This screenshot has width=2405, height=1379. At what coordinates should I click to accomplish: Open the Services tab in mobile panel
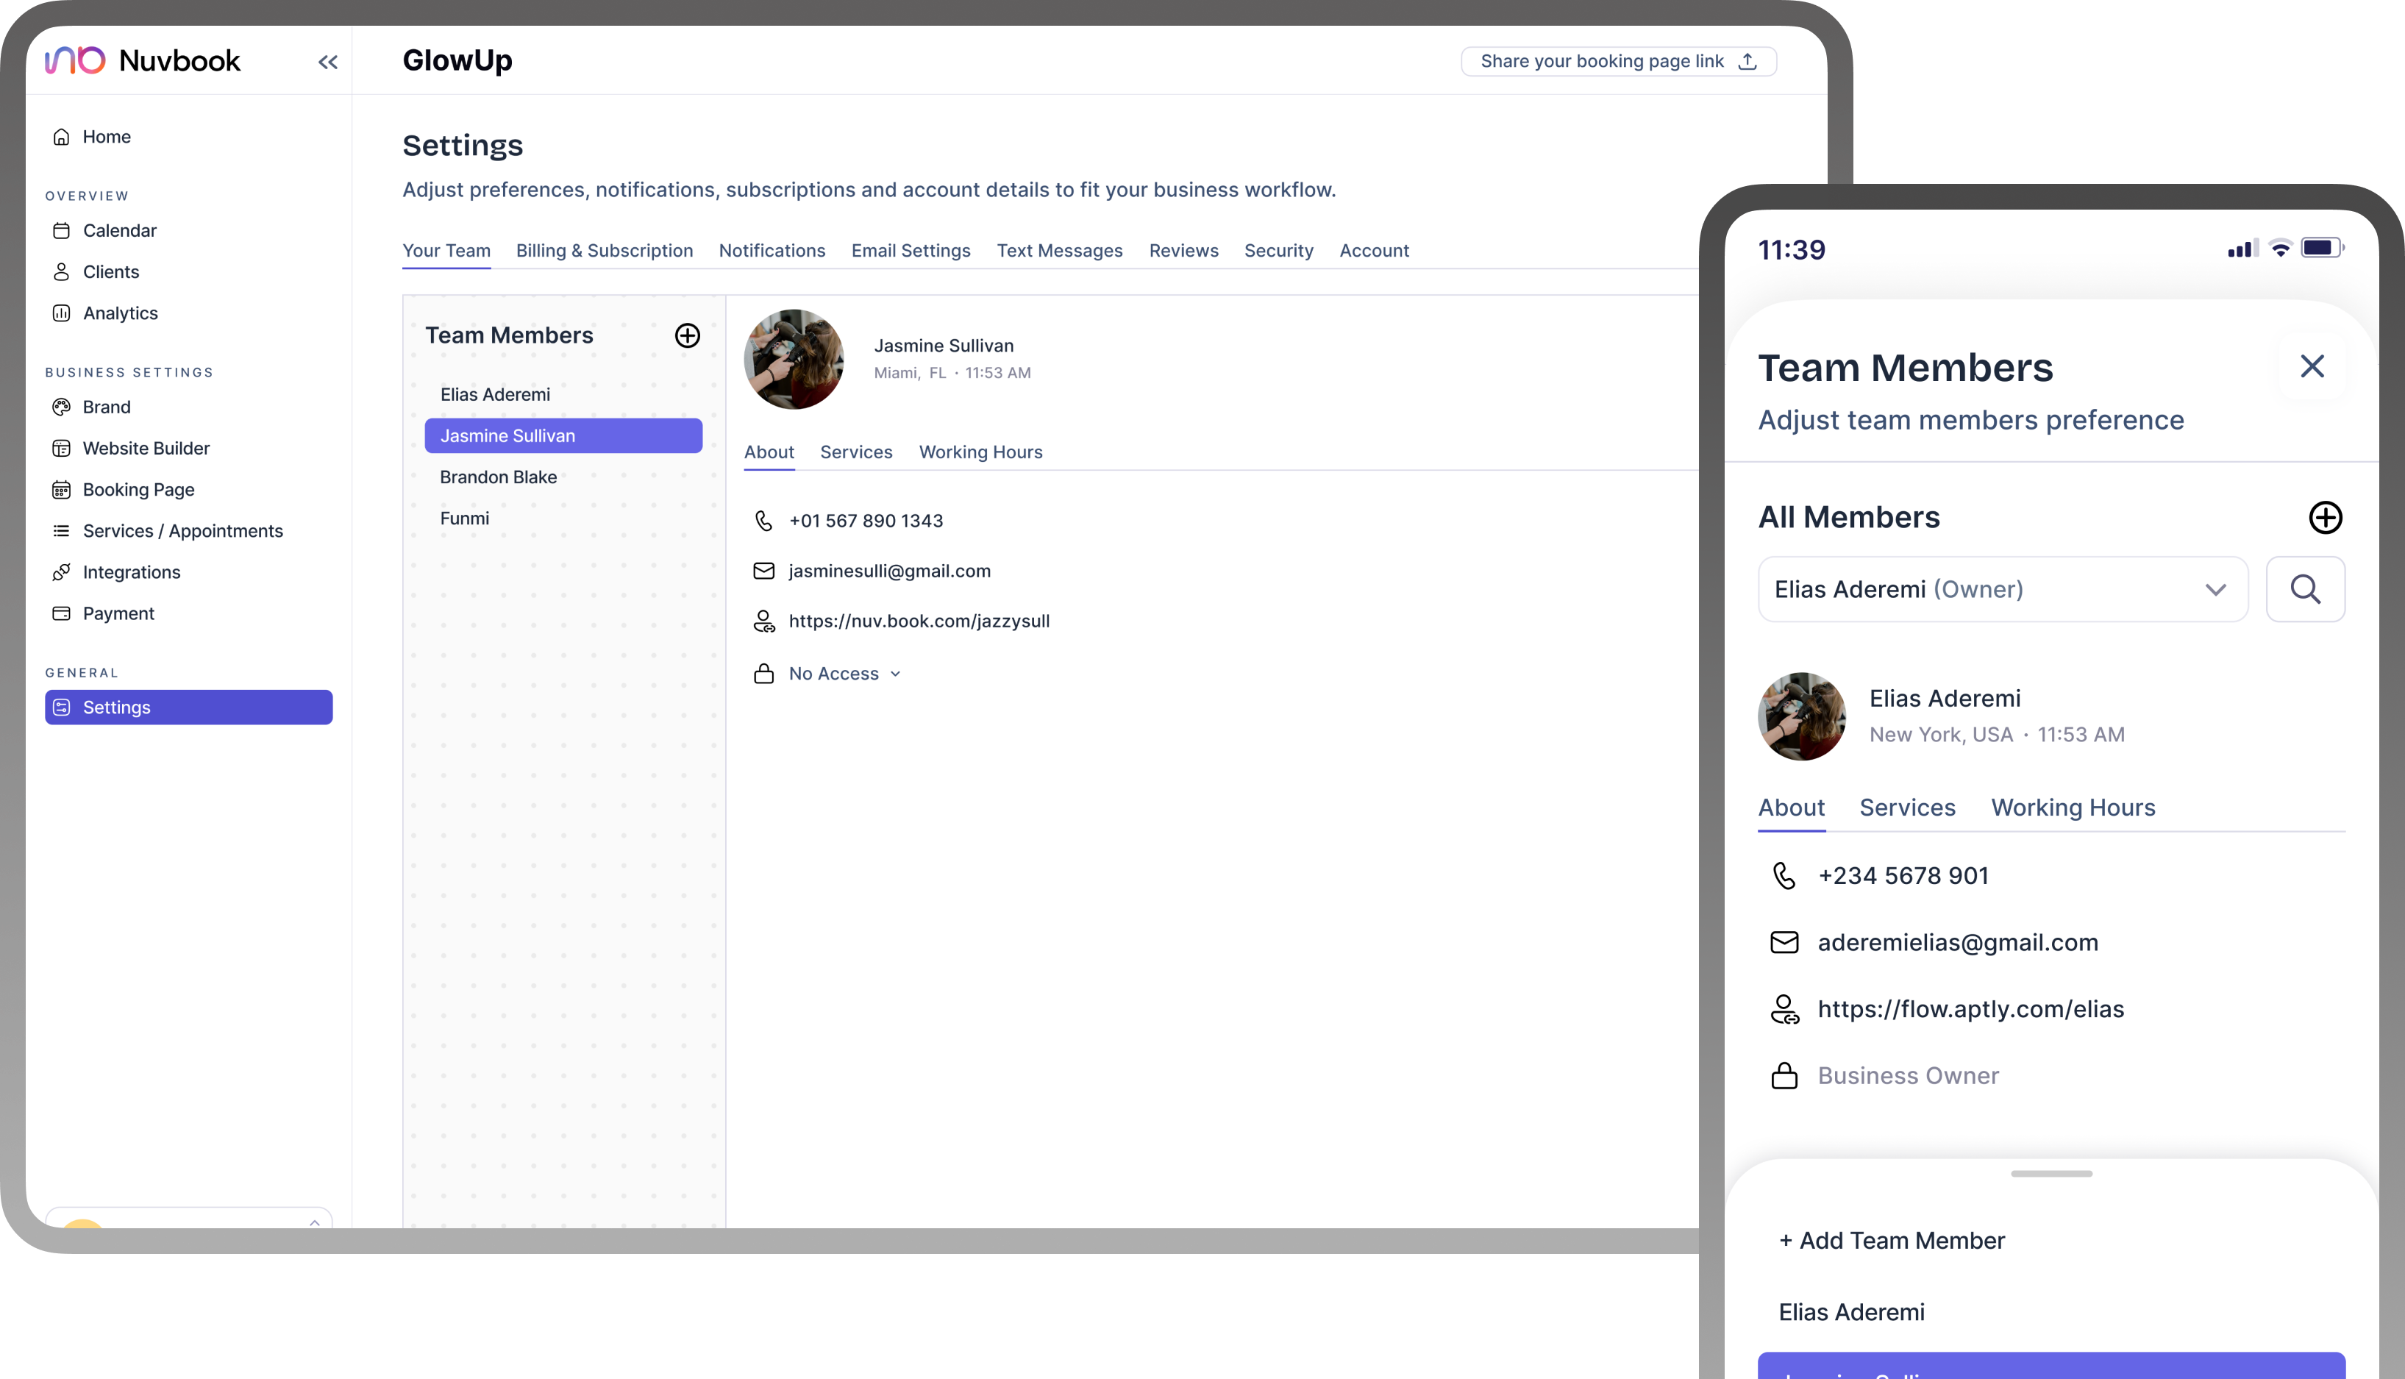(x=1907, y=808)
